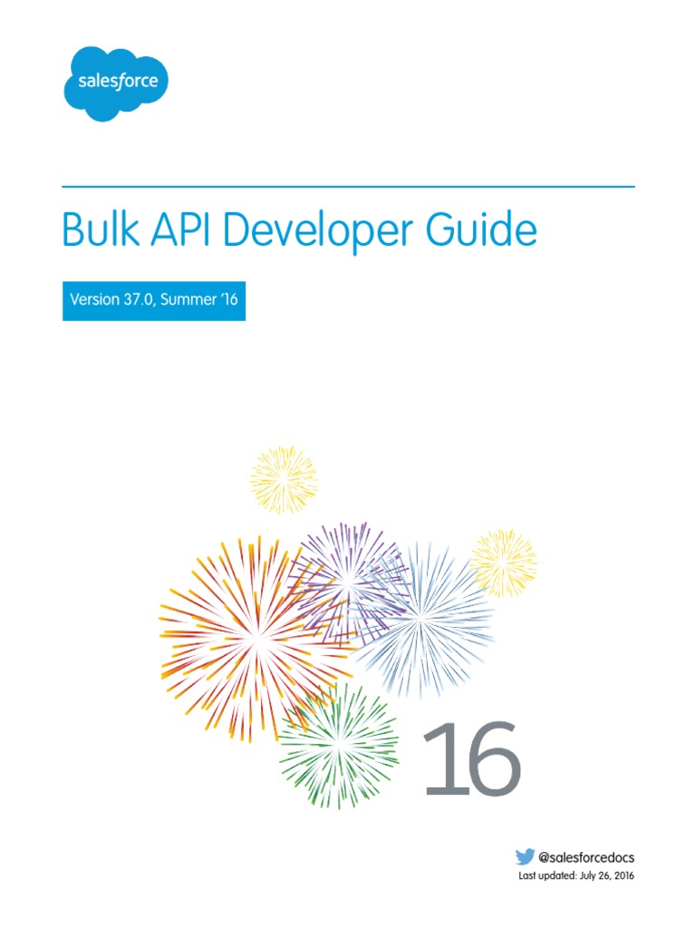The width and height of the screenshot is (696, 929).
Task: Select the Bulk API Developer Guide title
Action: coord(299,230)
